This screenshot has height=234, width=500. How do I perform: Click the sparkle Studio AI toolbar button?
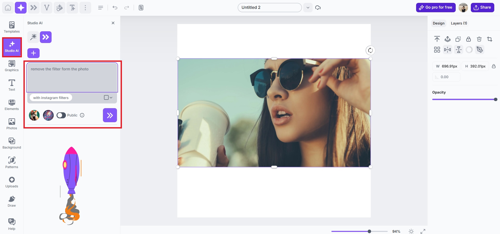tap(21, 8)
